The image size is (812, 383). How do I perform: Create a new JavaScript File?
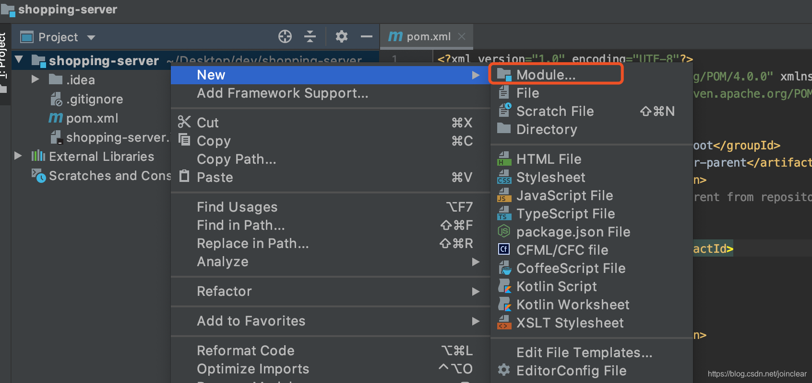point(592,195)
